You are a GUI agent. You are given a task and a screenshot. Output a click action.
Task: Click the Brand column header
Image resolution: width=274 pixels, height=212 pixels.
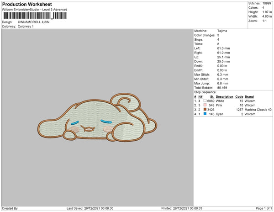pyautogui.click(x=249, y=97)
